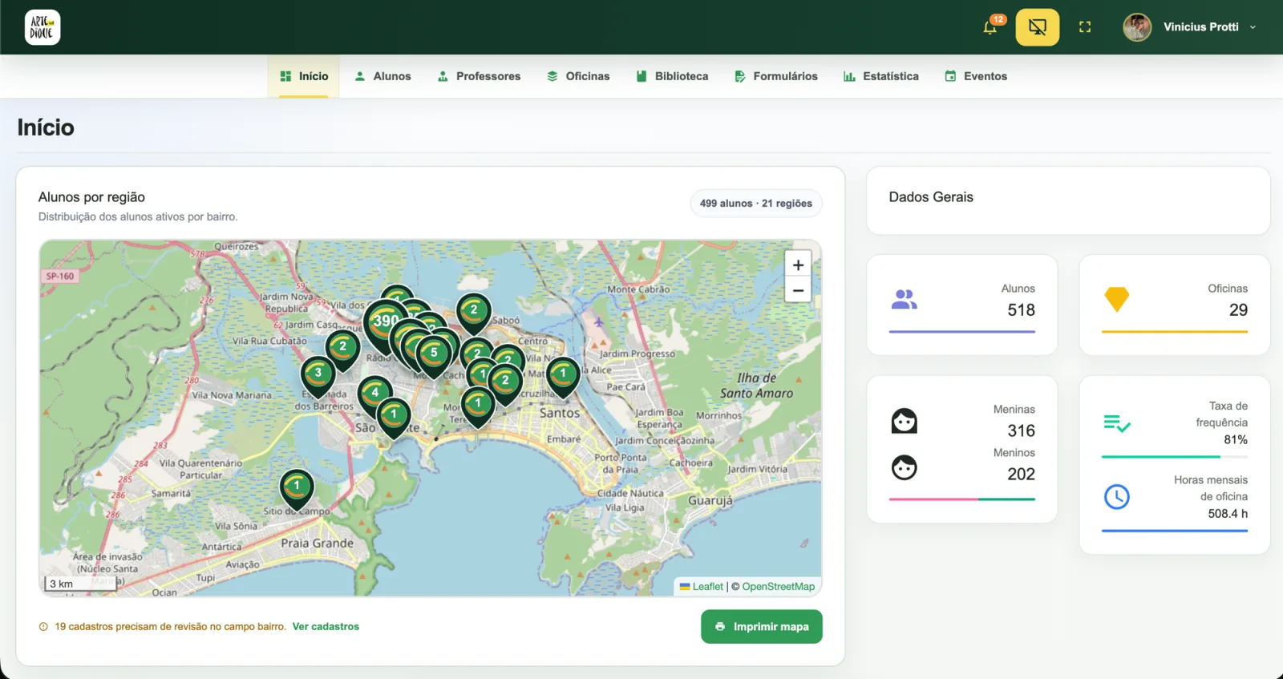The image size is (1283, 679).
Task: Click the Taxa de frequência progress bar
Action: 1175,457
